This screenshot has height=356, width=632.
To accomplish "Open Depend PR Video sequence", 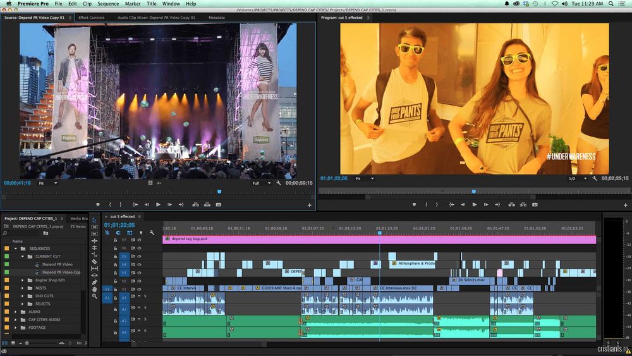I will click(x=57, y=264).
